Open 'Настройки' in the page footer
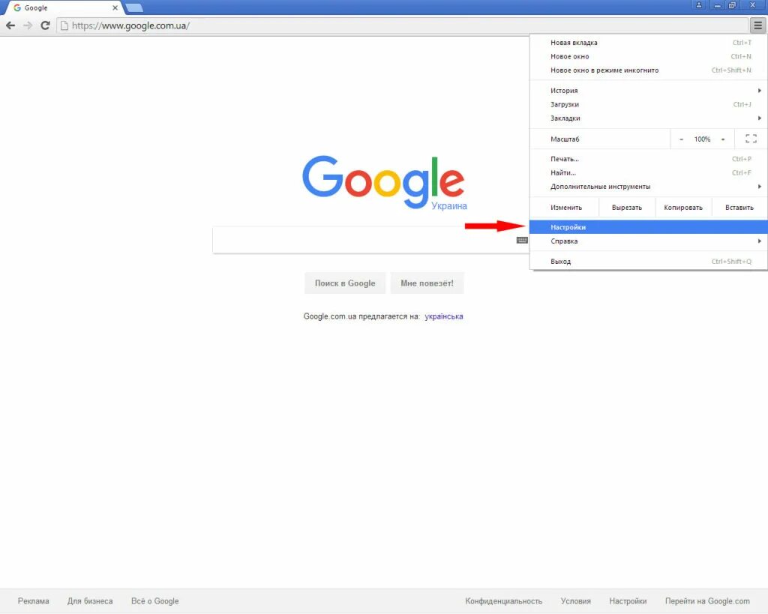This screenshot has width=768, height=614. (628, 601)
